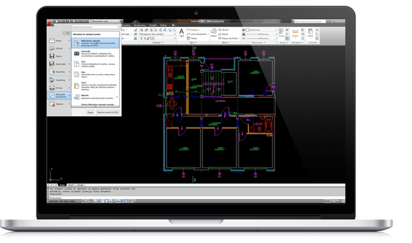Focus the help keyword search field
Image resolution: width=412 pixels, height=243 pixels.
pos(309,21)
